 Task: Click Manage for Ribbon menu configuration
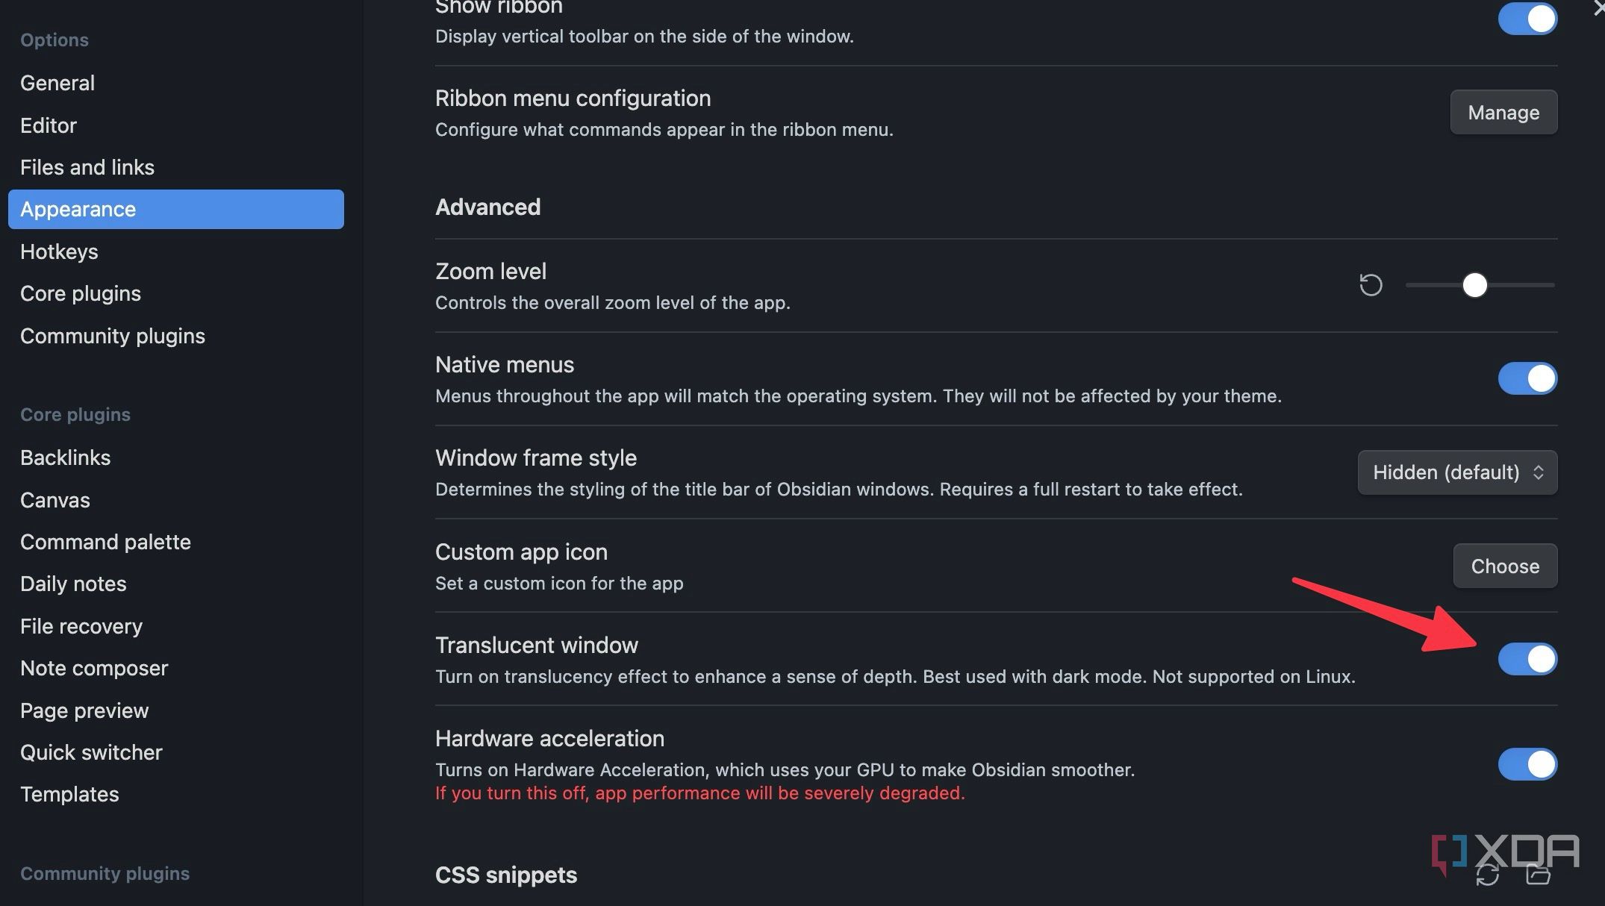pyautogui.click(x=1503, y=112)
